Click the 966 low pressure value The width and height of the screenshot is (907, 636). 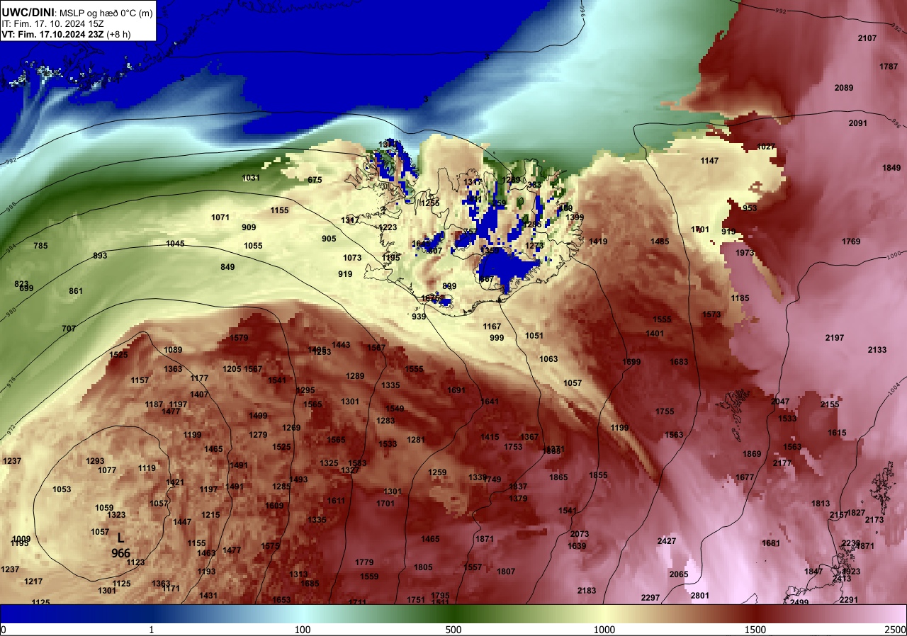tap(120, 552)
